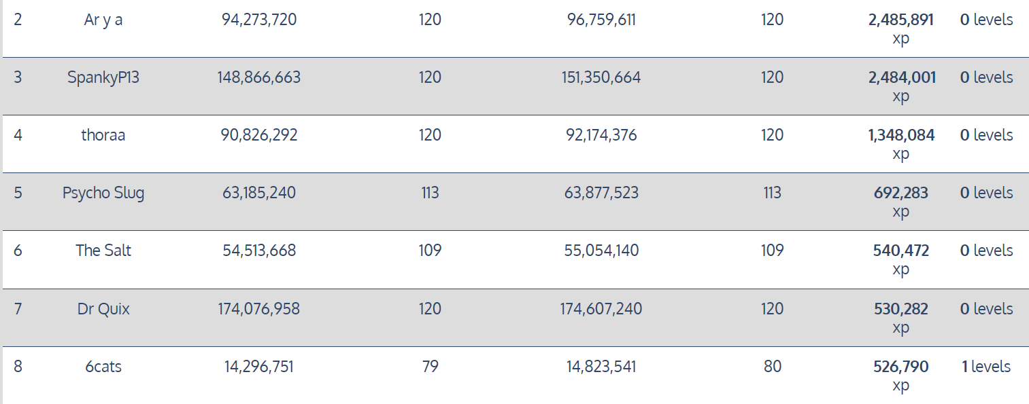Select Dr Quix's ending XP 174,607,240

pos(601,309)
